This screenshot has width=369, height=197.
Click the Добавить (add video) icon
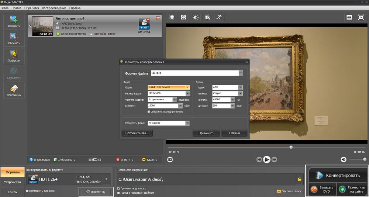pos(14,21)
